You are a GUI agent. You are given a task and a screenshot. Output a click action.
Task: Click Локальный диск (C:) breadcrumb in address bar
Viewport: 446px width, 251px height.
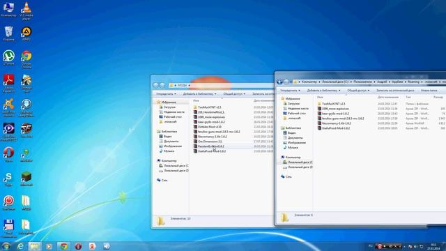click(335, 82)
